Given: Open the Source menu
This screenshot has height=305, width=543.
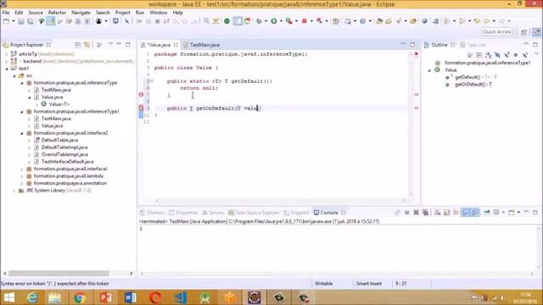Looking at the screenshot, I should pyautogui.click(x=36, y=13).
